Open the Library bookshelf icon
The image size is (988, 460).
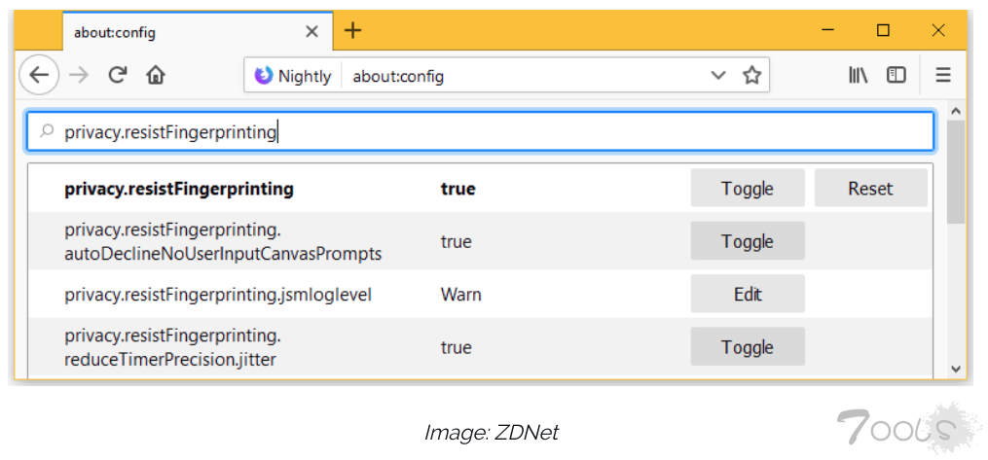click(x=858, y=75)
